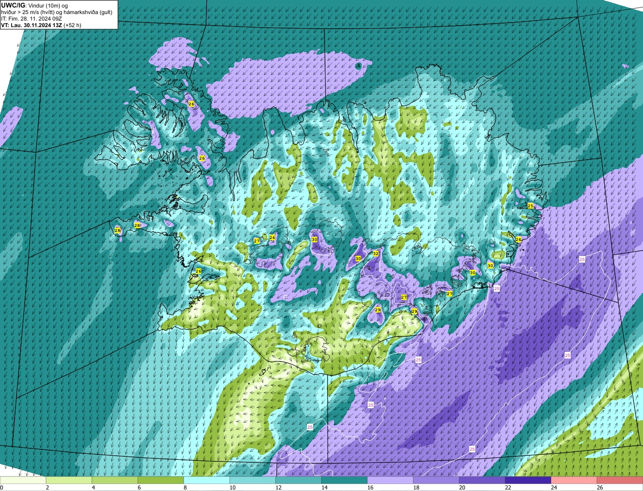Click the 22–24 m/s dark indigo swatch
Viewport: 643px width, 491px height.
coord(528,480)
